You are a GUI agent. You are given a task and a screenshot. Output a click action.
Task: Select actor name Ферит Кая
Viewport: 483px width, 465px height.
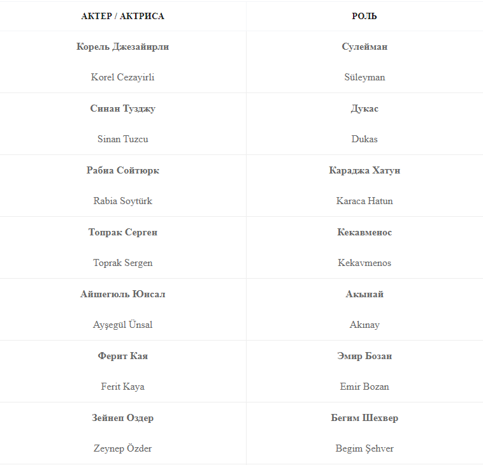click(122, 356)
